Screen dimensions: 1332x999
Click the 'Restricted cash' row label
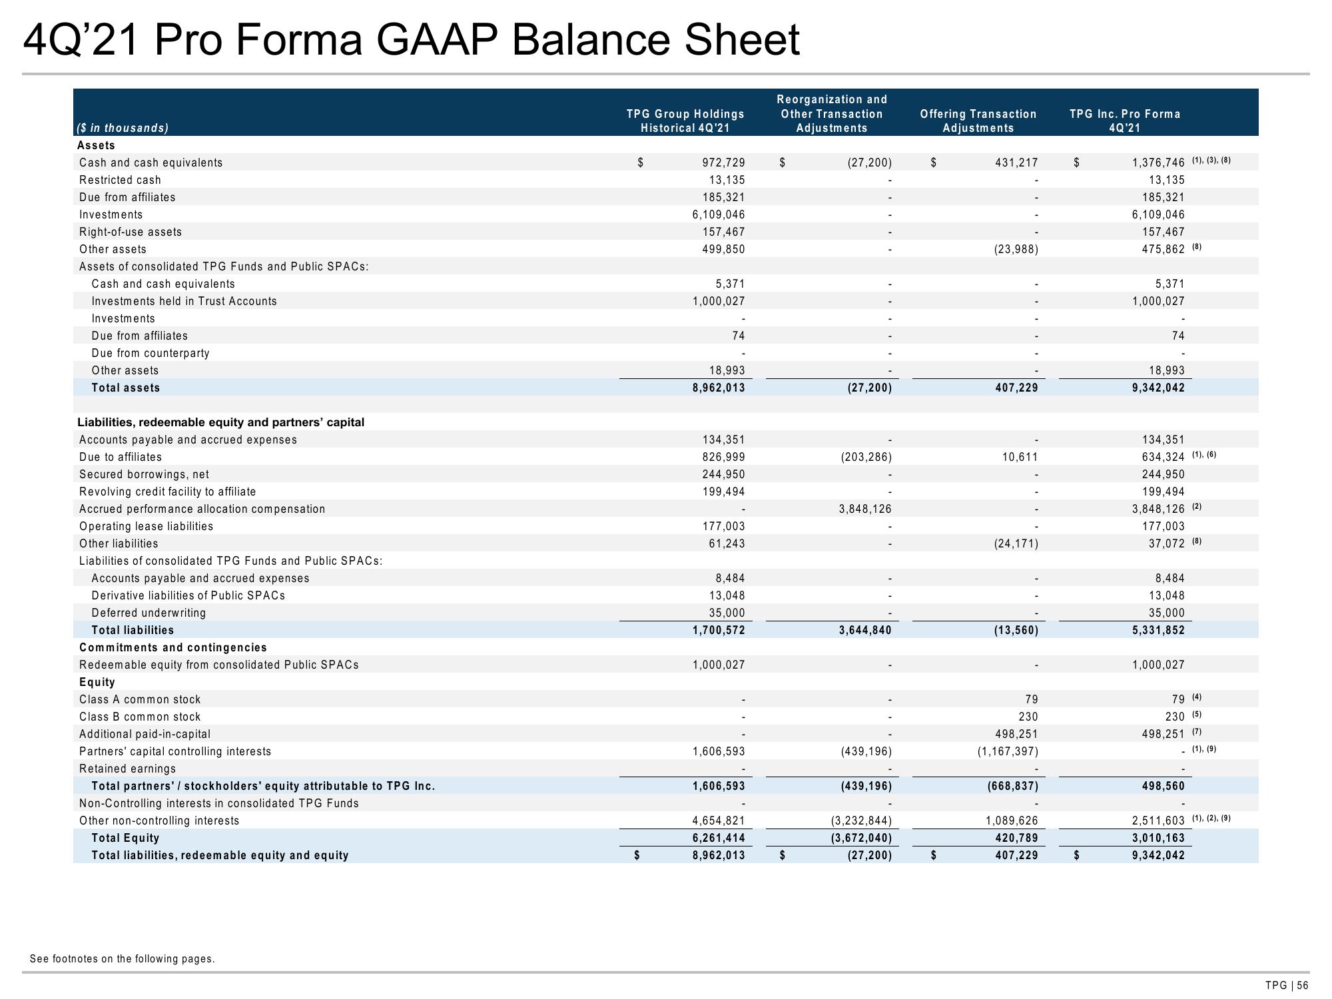pos(120,180)
